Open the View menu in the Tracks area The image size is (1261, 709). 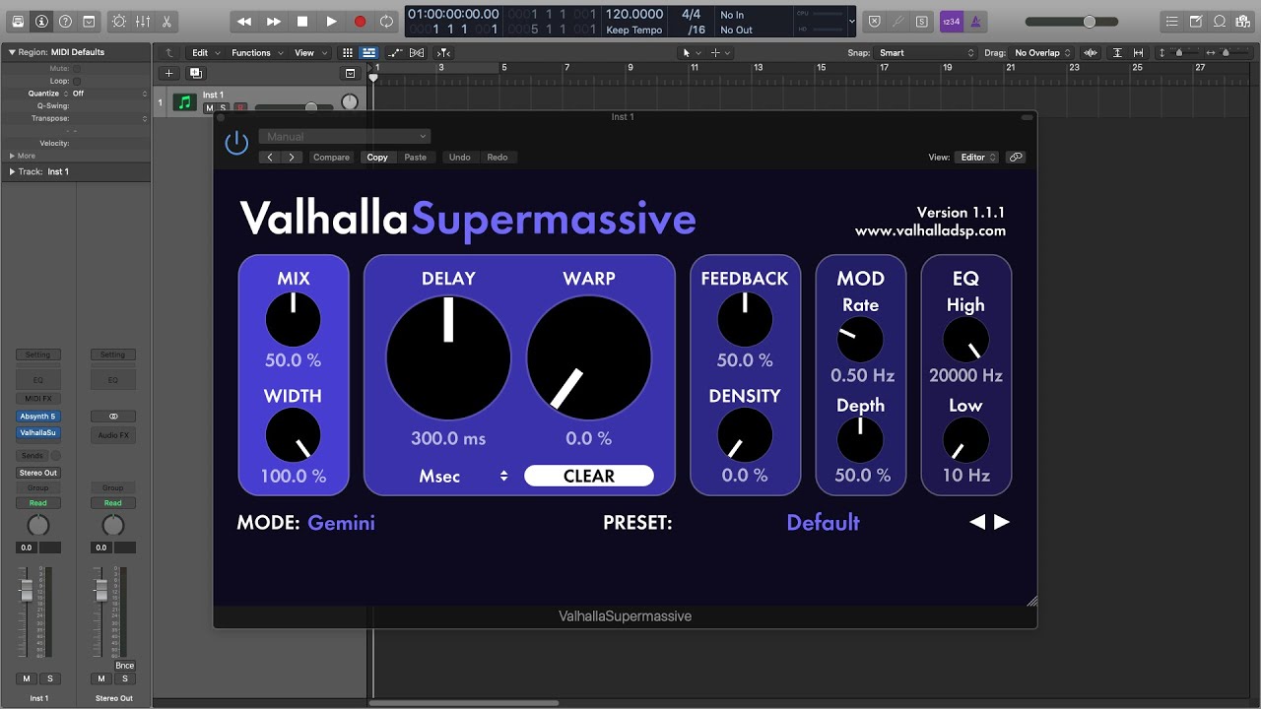pos(308,53)
